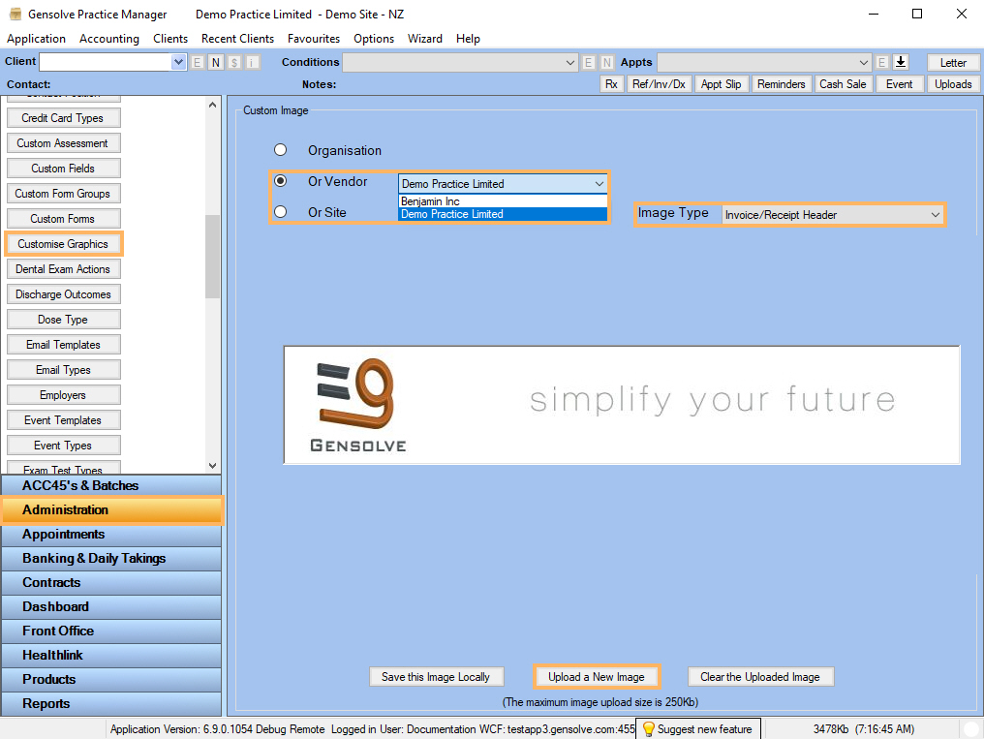This screenshot has height=739, width=984.
Task: Click the Cash Sale button
Action: tap(843, 84)
